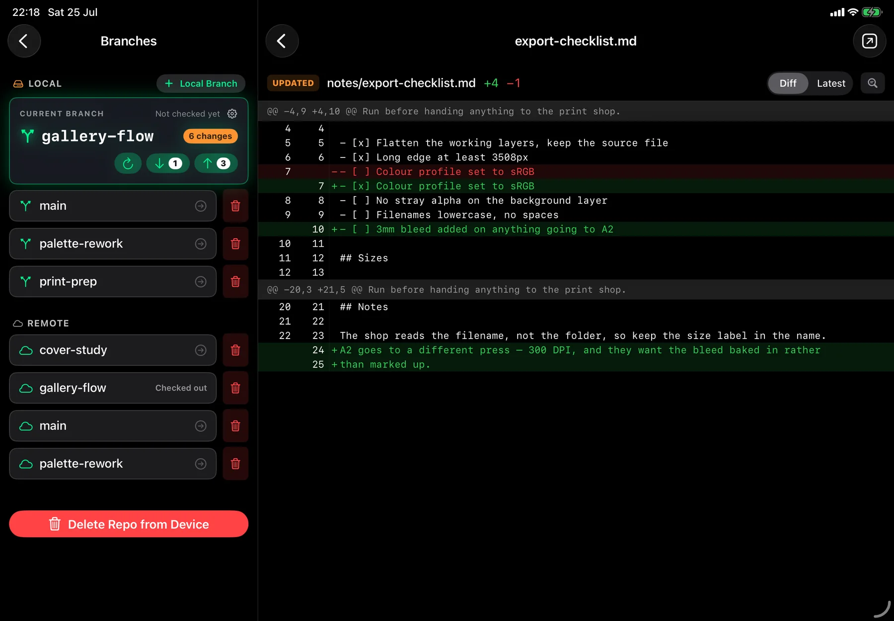The image size is (894, 621).
Task: Tap the LOCAL section header
Action: click(x=37, y=83)
